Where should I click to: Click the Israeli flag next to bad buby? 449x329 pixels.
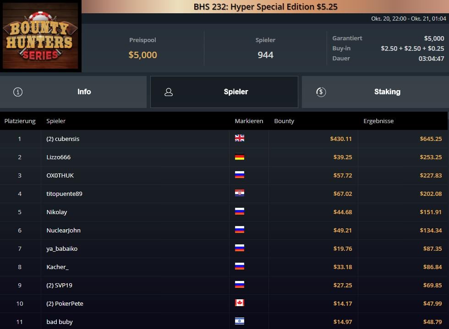pos(239,321)
